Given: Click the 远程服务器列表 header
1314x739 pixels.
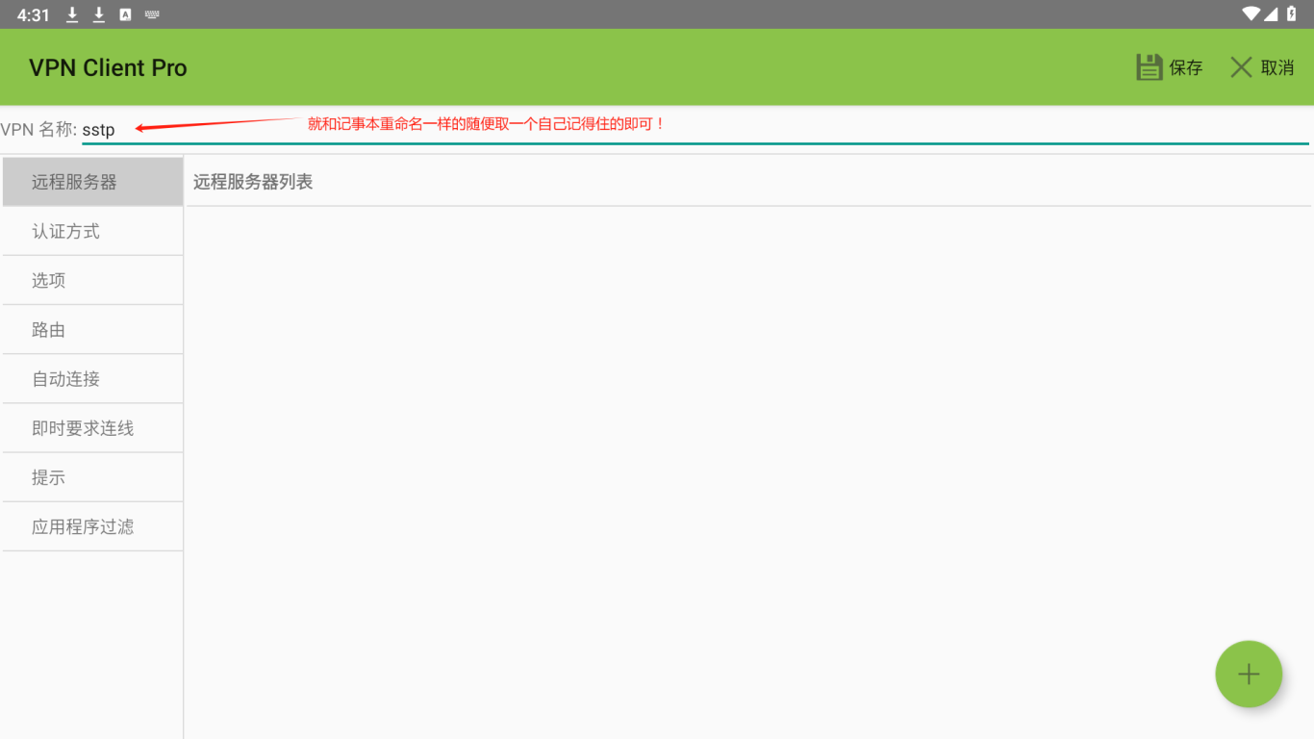Looking at the screenshot, I should [x=253, y=182].
